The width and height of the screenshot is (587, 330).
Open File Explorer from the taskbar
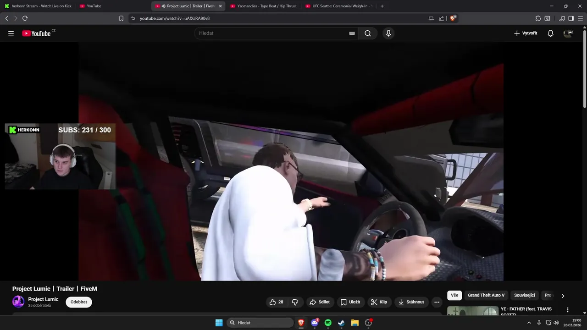[354, 323]
